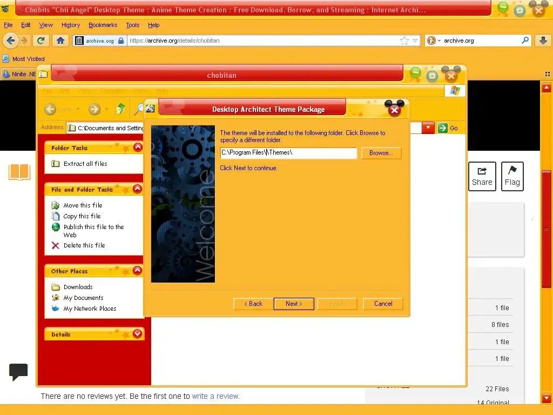
Task: Open the browser Help menu
Action: 153,25
